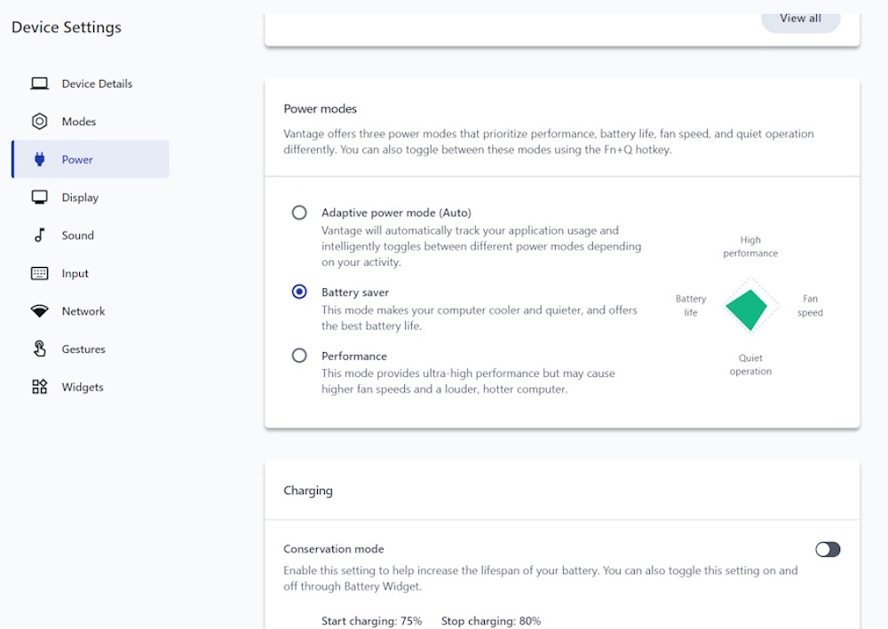Click the hexagon Modes icon
The width and height of the screenshot is (888, 629).
tap(39, 122)
